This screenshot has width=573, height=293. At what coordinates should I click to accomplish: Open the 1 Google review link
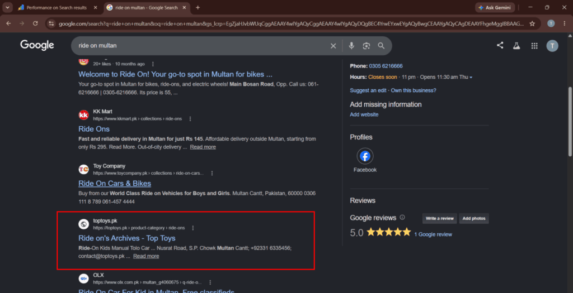tap(433, 234)
